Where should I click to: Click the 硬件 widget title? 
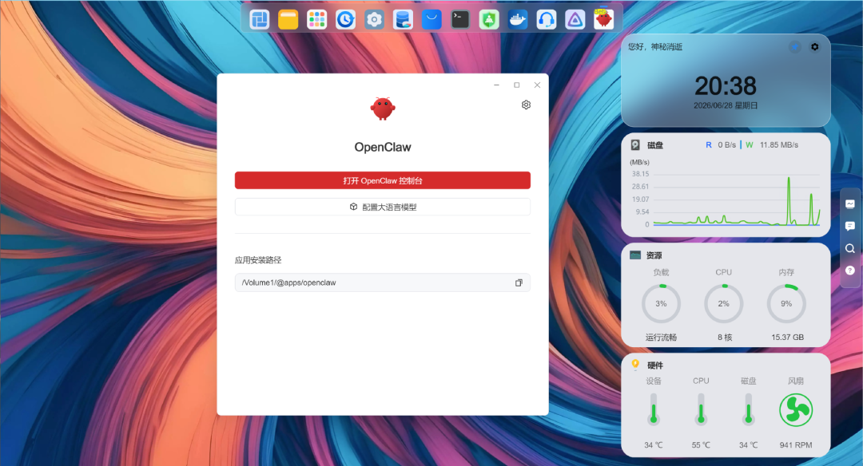click(655, 365)
